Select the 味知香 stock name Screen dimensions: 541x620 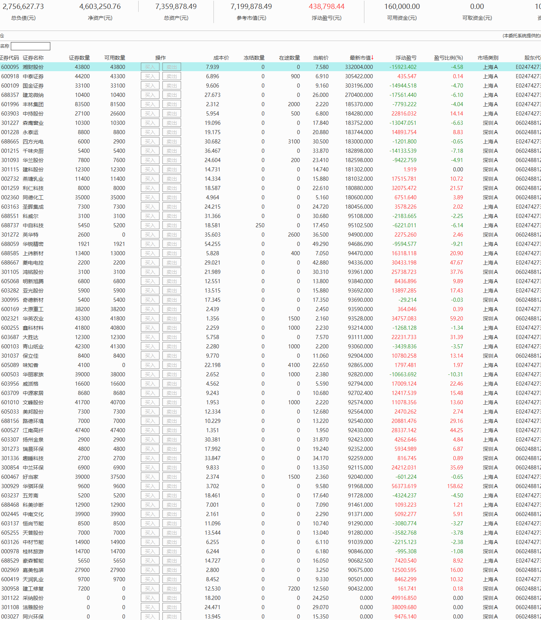pos(31,365)
